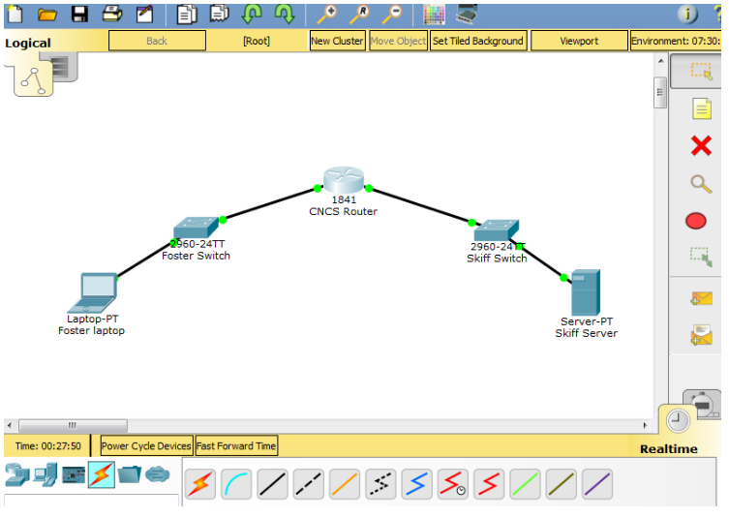729x518 pixels.
Task: Pick the orange Fiber cable
Action: (345, 484)
